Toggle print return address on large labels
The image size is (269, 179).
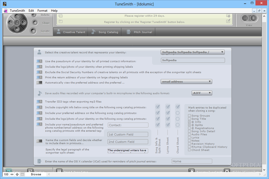(39, 77)
